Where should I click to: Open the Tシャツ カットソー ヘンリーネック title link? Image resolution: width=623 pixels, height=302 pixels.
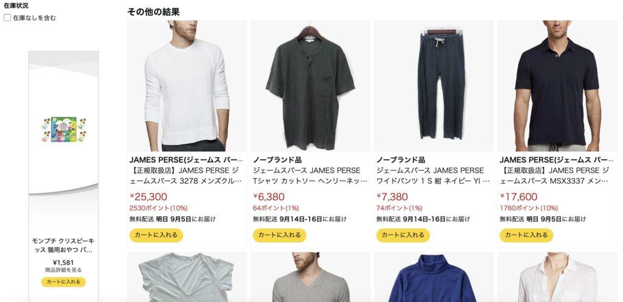[x=310, y=176]
